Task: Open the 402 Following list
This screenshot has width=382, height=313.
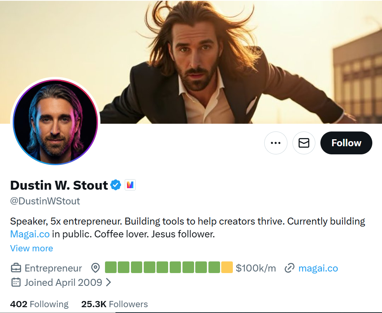Action: [x=39, y=304]
